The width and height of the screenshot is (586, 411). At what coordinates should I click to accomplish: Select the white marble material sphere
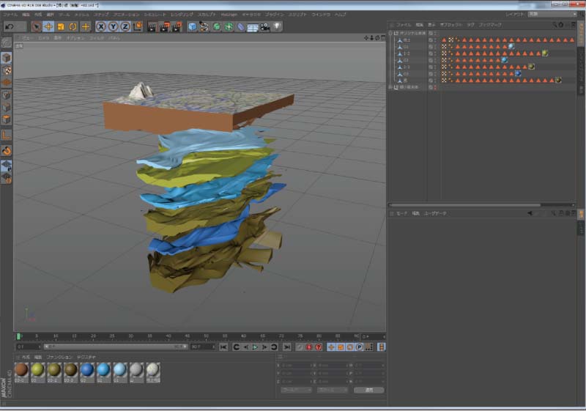coord(153,370)
